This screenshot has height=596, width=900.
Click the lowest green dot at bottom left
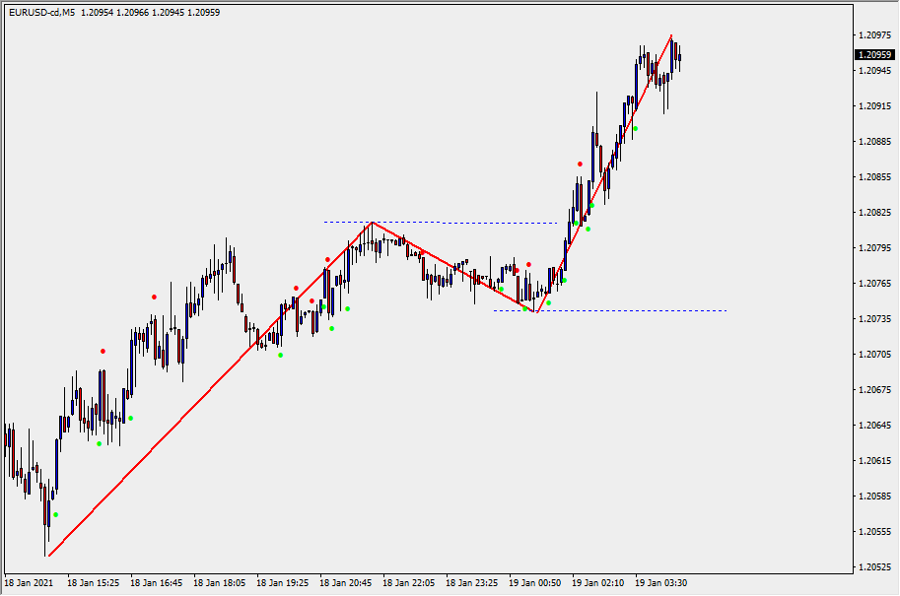point(56,514)
